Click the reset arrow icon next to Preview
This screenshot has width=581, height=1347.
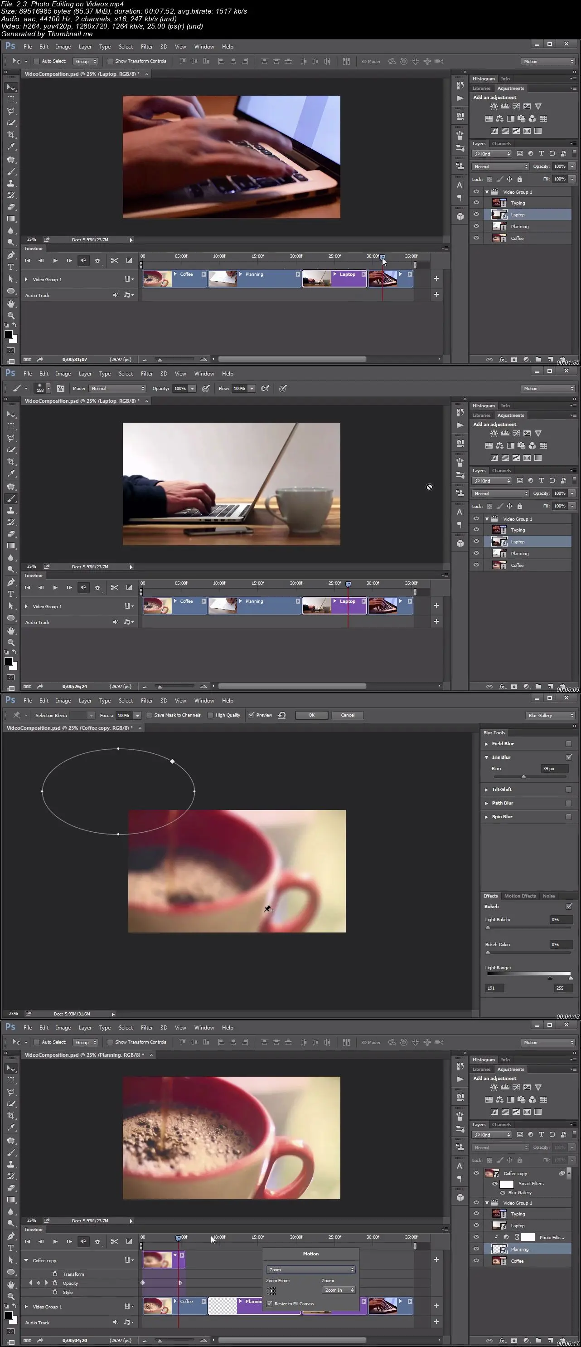click(282, 715)
